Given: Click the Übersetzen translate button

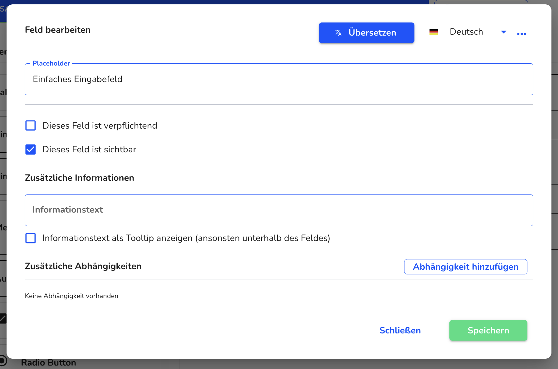Looking at the screenshot, I should [366, 33].
